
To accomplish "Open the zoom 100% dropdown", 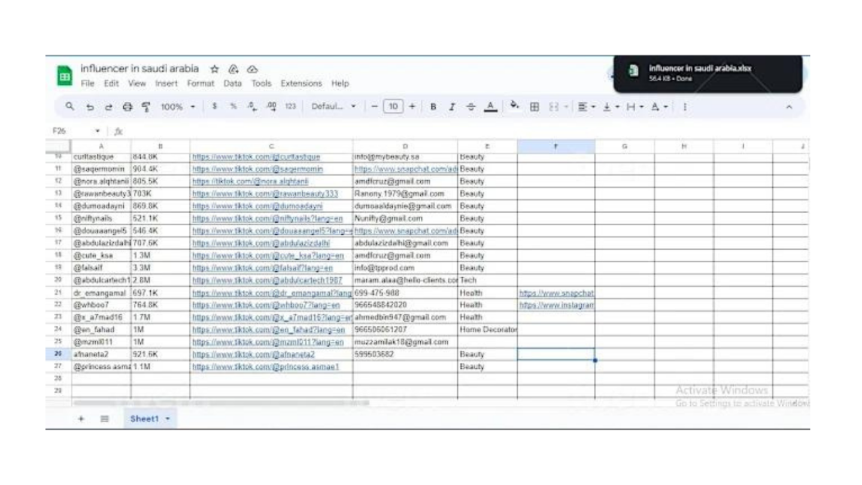I will [x=178, y=107].
